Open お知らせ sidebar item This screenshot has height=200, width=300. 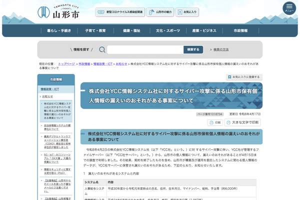(47, 96)
